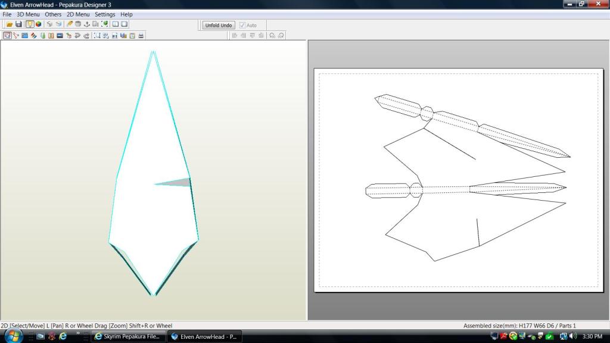This screenshot has height=343, width=610.
Task: Toggle the single-pane window layout icon
Action: click(125, 24)
